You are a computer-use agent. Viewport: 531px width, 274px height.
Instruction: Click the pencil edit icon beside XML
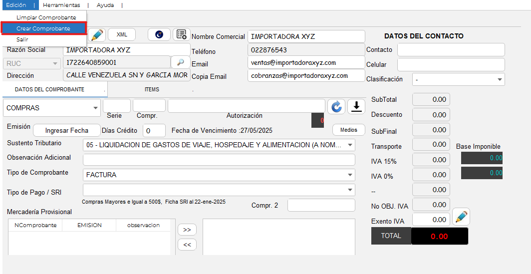click(x=97, y=34)
